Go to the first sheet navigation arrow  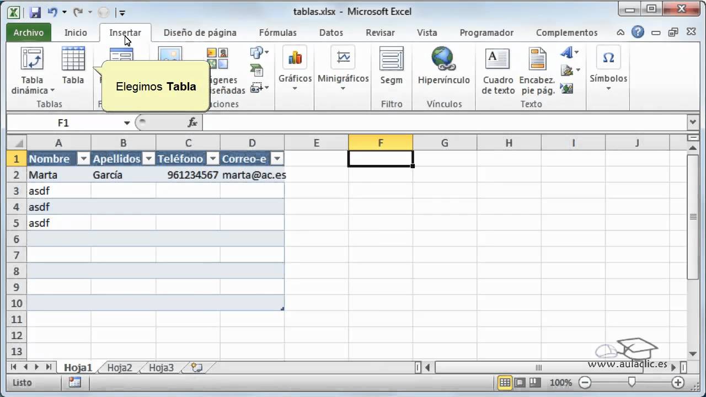coord(13,367)
